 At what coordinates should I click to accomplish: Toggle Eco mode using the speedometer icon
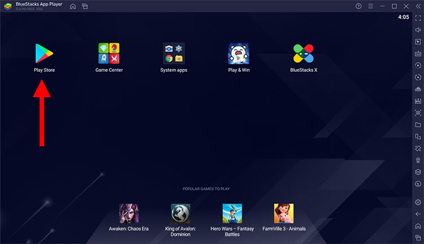click(418, 184)
